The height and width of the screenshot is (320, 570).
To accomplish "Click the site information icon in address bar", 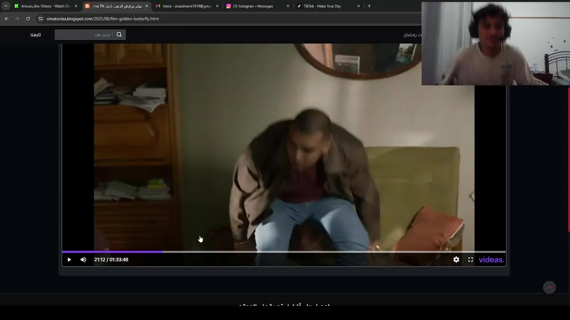I will (41, 19).
